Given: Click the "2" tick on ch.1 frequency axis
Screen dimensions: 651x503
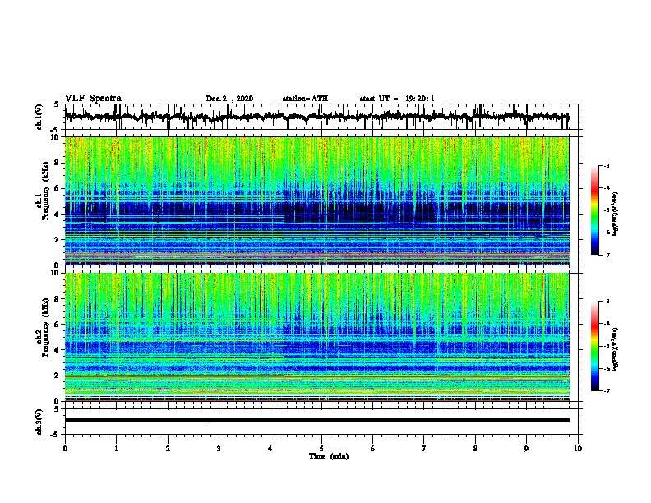Looking at the screenshot, I should tap(58, 240).
